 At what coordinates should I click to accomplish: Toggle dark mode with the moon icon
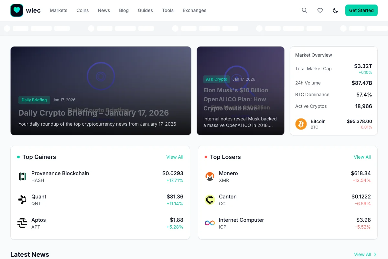[335, 10]
